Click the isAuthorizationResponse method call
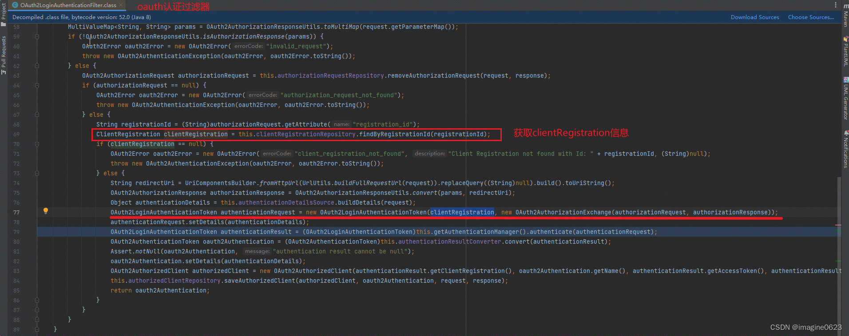The image size is (849, 336). pyautogui.click(x=244, y=36)
